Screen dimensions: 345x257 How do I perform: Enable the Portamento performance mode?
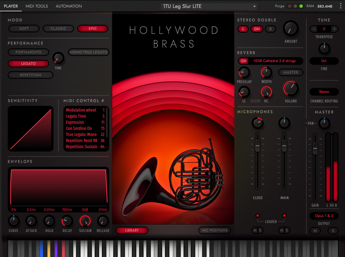pyautogui.click(x=29, y=52)
